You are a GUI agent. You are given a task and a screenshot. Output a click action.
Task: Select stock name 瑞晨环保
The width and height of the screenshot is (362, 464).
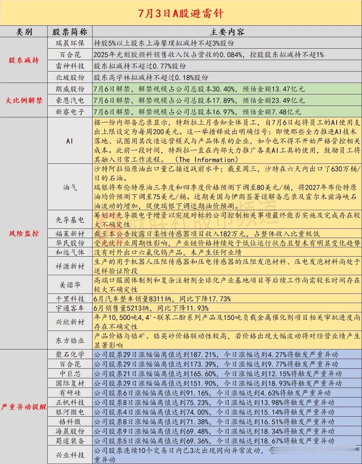pos(70,43)
